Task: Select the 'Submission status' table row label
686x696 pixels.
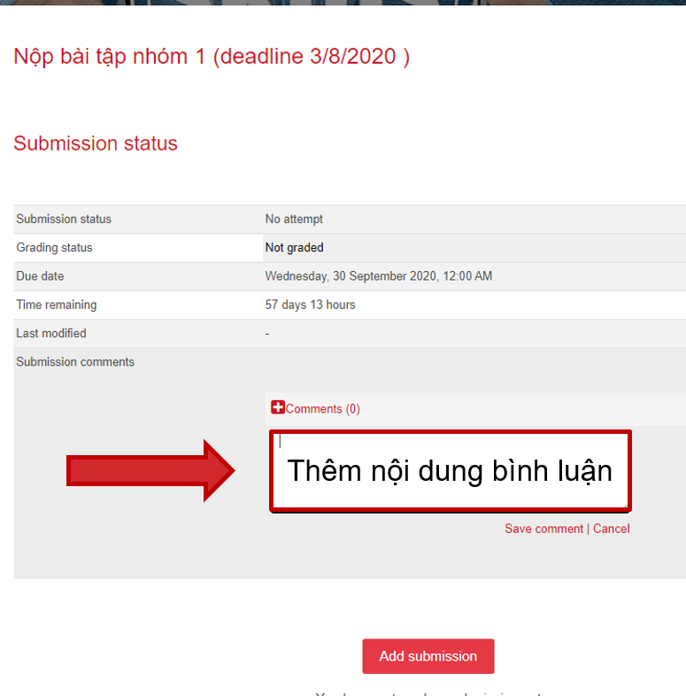Action: pos(64,219)
